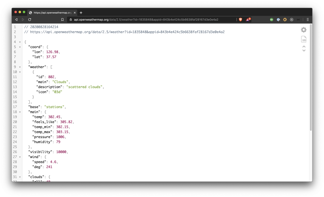Click the temp value 302.45

tap(54, 117)
